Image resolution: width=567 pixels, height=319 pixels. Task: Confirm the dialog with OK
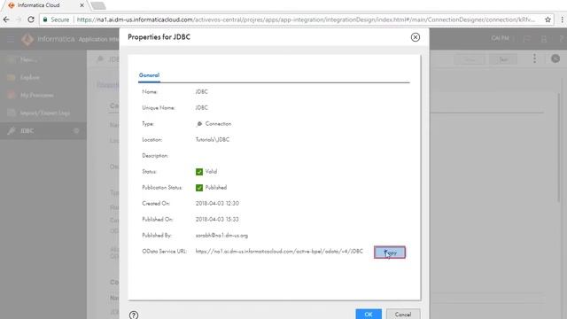click(x=369, y=315)
